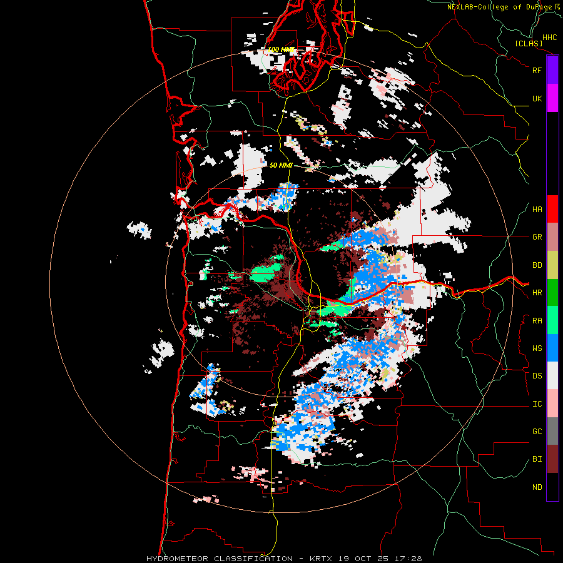Screen dimensions: 563x563
Task: Click the [CLAS] units label
Action: coord(529,43)
